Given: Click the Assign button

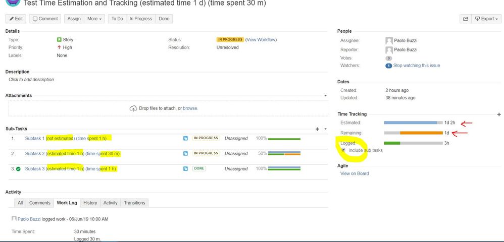Looking at the screenshot, I should pyautogui.click(x=74, y=19).
